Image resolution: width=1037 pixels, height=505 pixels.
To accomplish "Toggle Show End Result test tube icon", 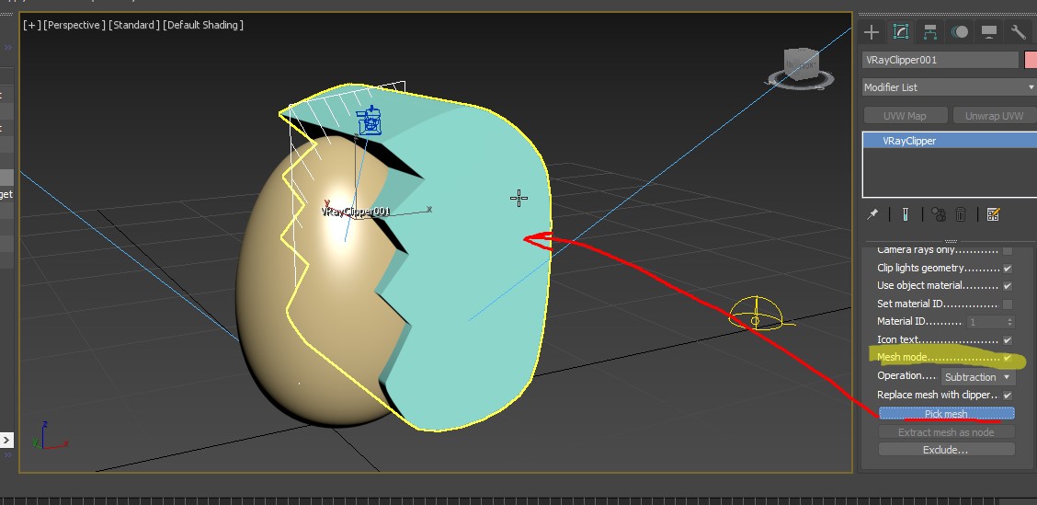I will (906, 214).
